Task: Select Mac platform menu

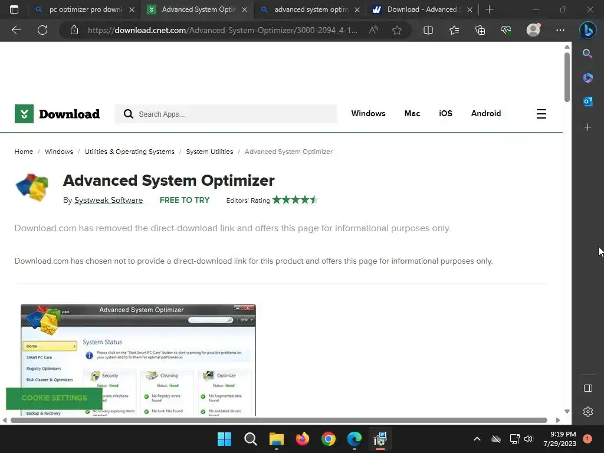Action: point(412,113)
